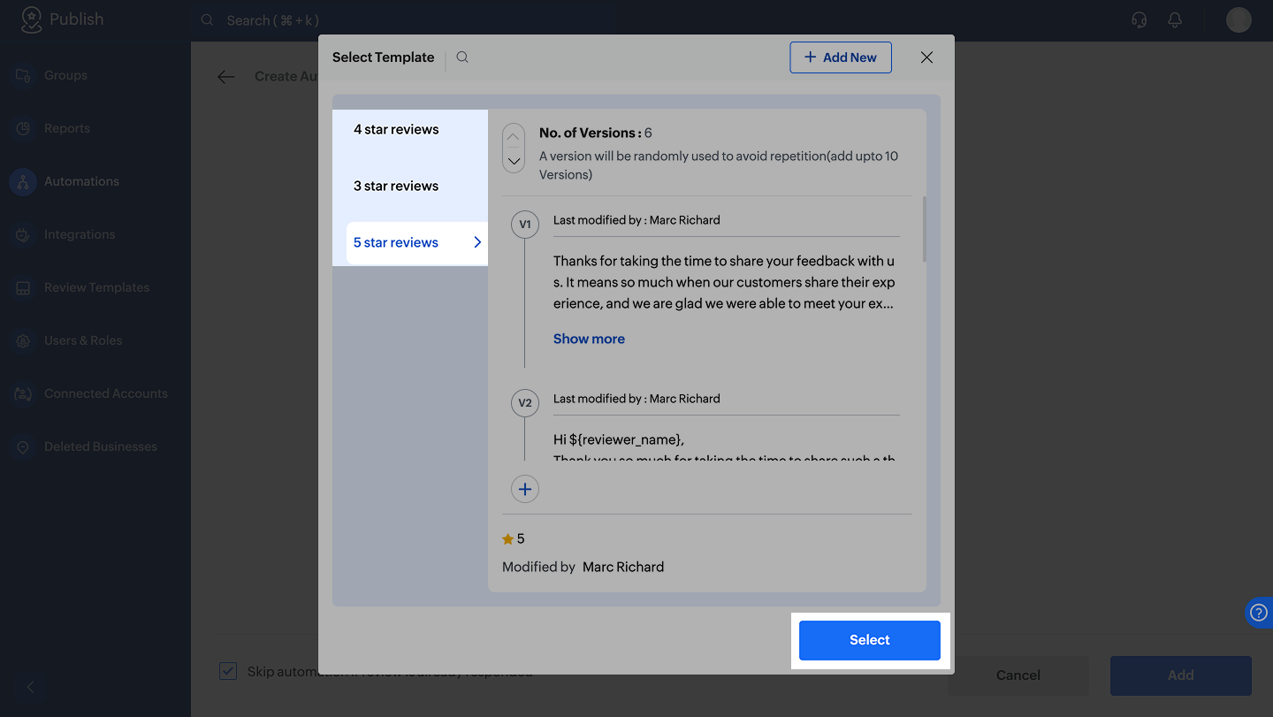Click the versions list scrollbar

[x=924, y=230]
